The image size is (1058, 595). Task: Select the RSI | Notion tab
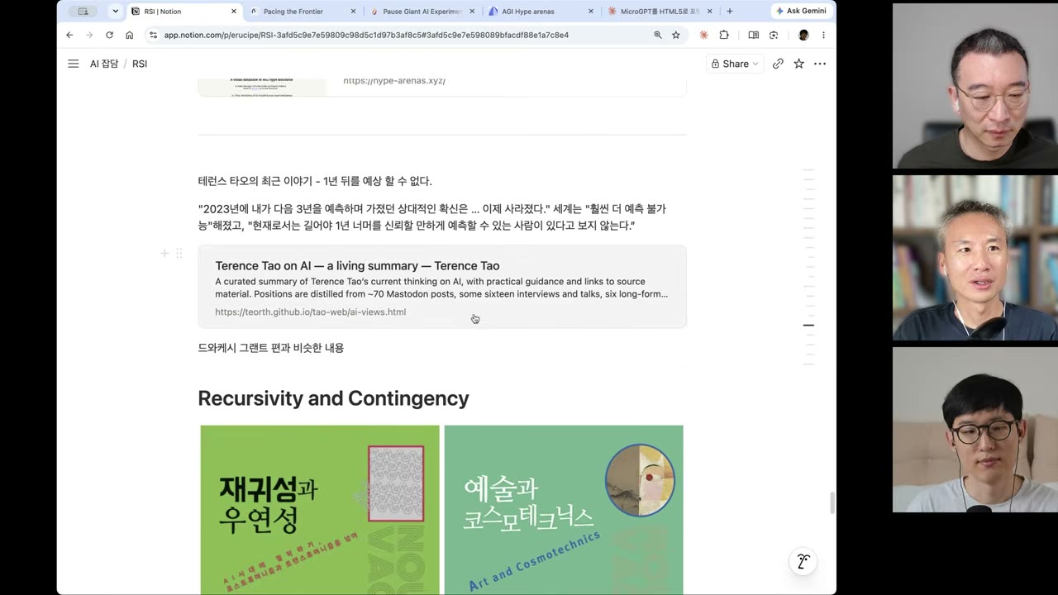pos(183,12)
